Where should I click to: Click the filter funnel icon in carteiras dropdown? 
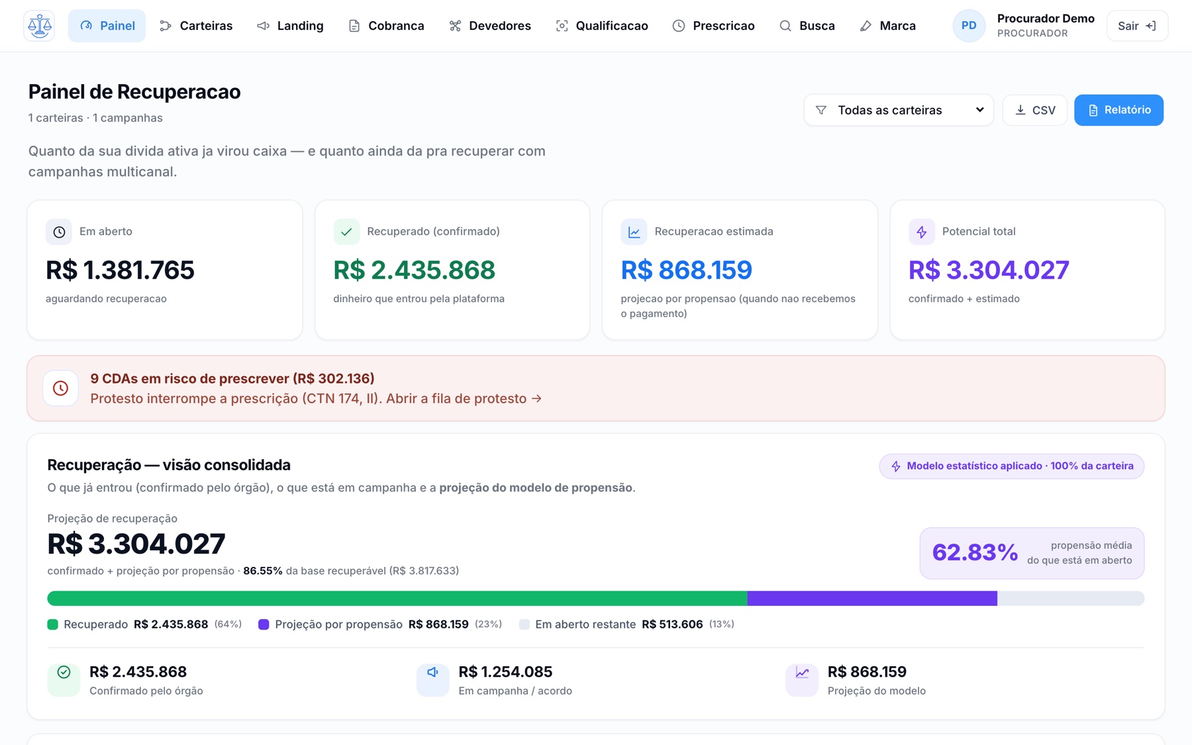pos(821,110)
